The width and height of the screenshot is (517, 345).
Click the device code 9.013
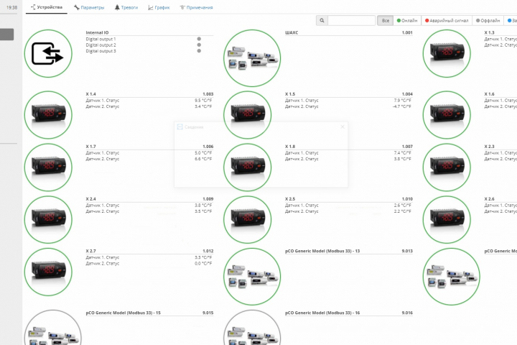pyautogui.click(x=407, y=251)
